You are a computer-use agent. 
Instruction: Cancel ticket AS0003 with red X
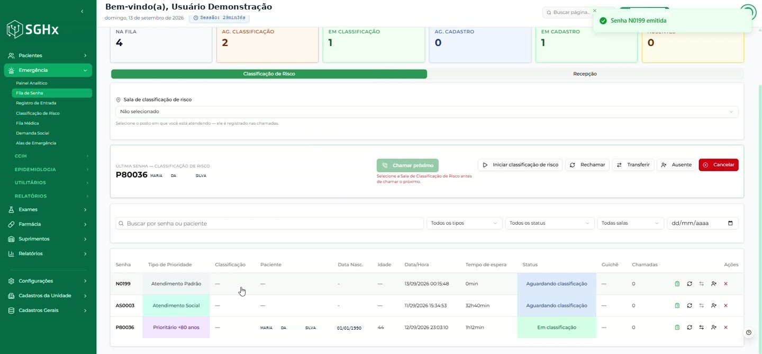click(x=725, y=305)
